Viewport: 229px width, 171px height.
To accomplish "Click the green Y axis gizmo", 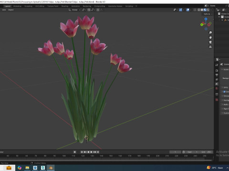I will (202, 24).
